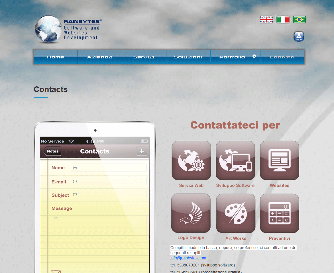Click the Preventivi label

(x=280, y=239)
